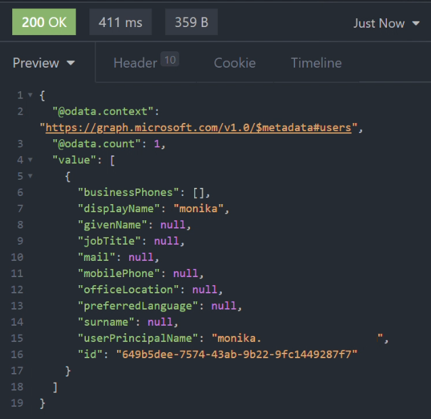Click the count value 1
Viewport: 431px width, 419px height.
coord(157,144)
